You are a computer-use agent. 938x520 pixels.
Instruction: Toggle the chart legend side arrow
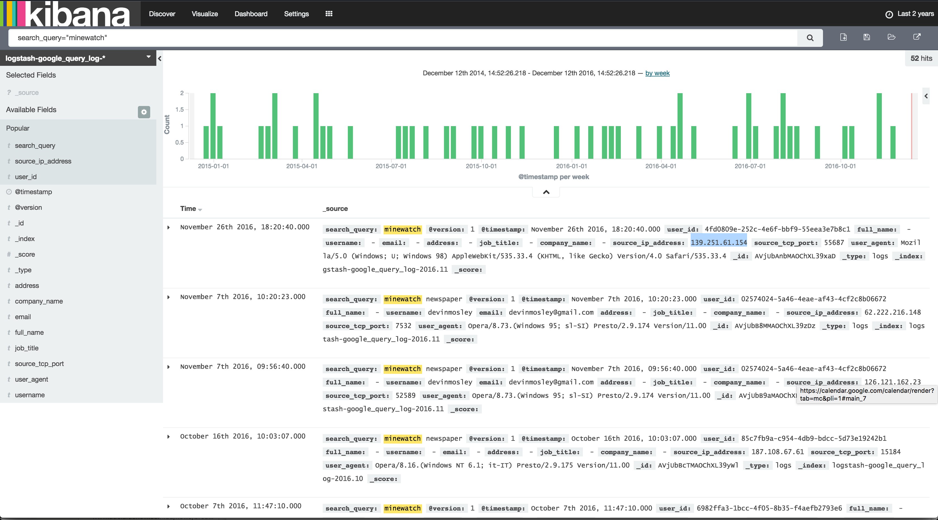(x=926, y=96)
